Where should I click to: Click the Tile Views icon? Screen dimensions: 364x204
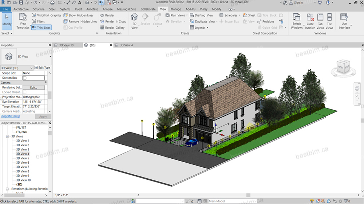(329, 17)
